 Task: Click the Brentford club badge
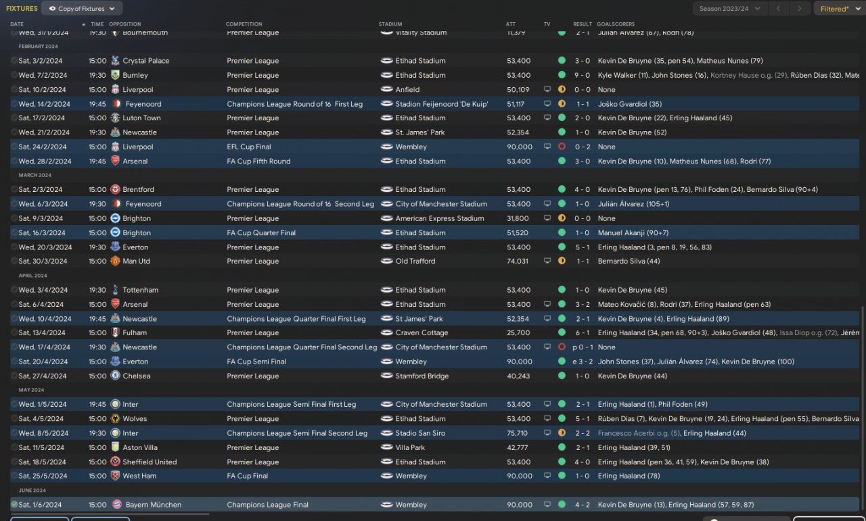[x=115, y=190]
